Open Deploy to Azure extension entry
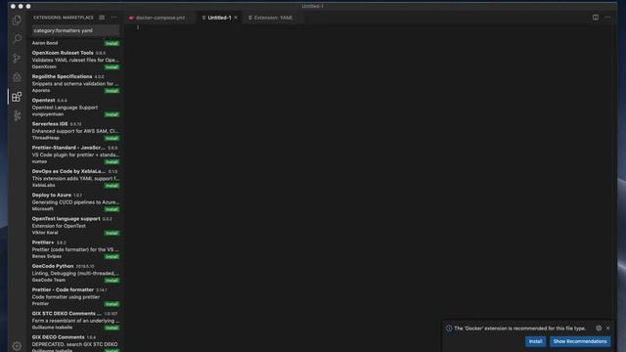The image size is (626, 352). [75, 201]
